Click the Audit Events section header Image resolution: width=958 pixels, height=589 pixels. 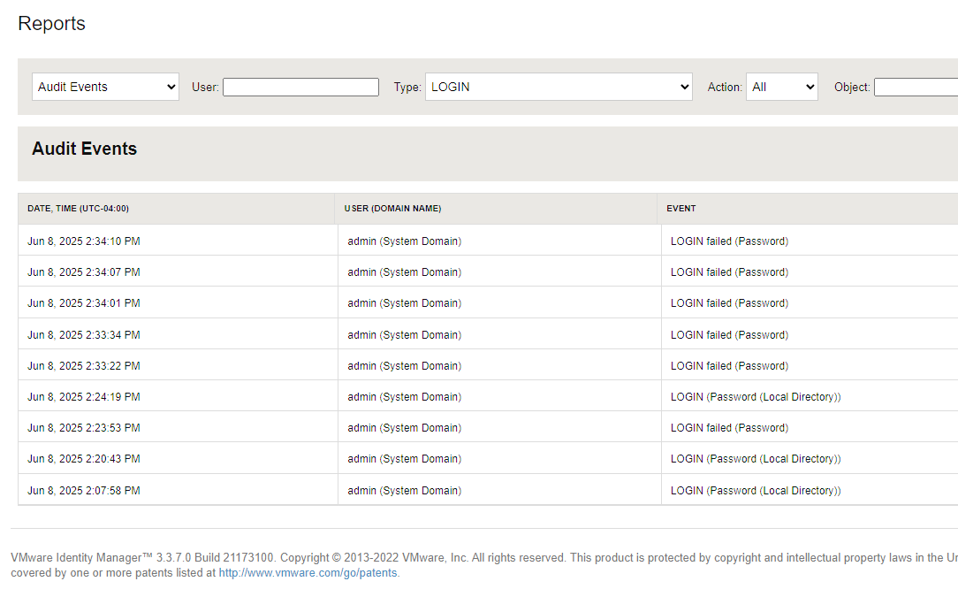tap(84, 149)
